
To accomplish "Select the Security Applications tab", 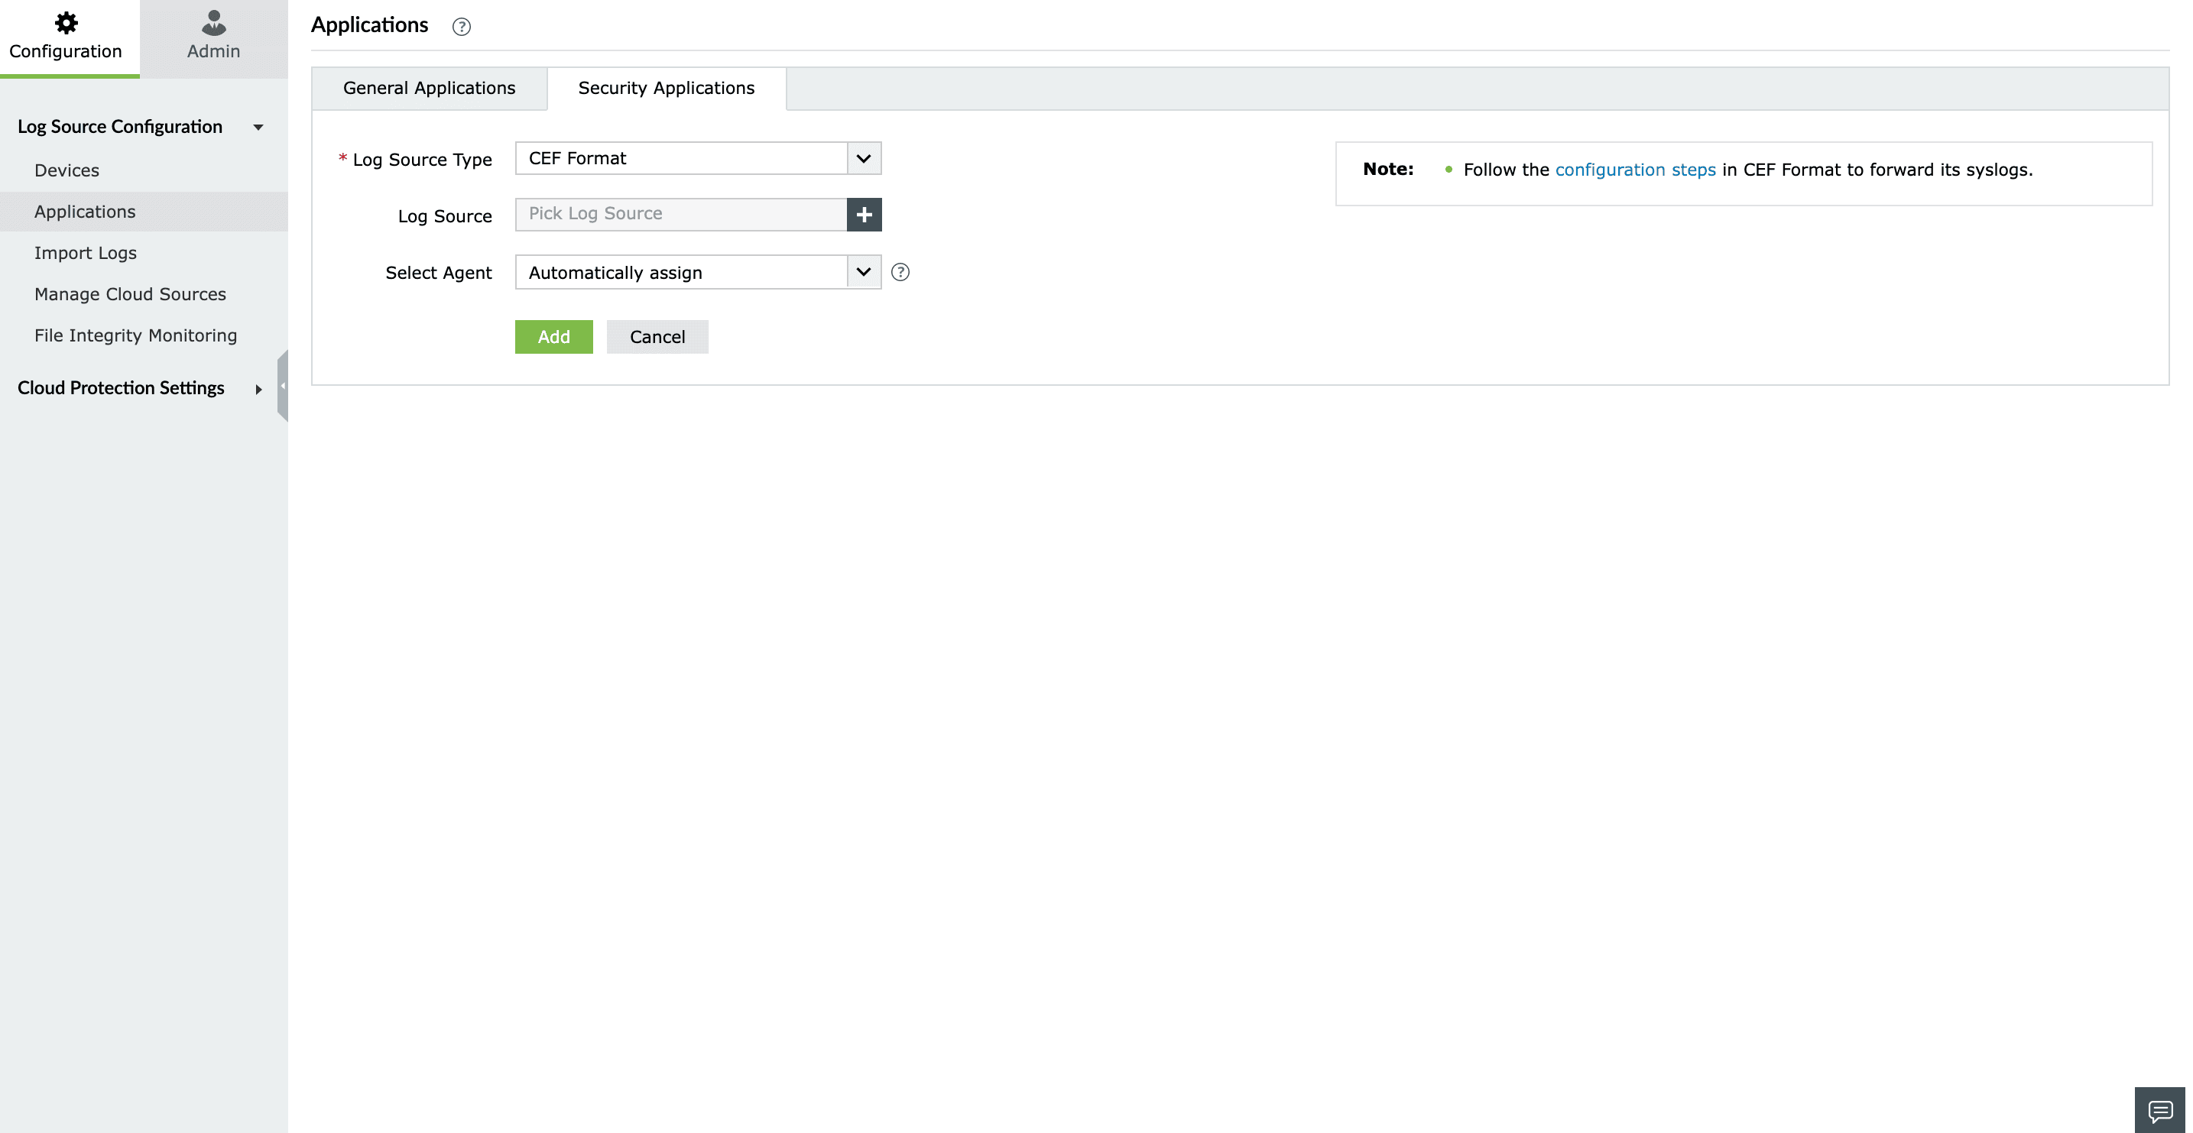I will (666, 88).
